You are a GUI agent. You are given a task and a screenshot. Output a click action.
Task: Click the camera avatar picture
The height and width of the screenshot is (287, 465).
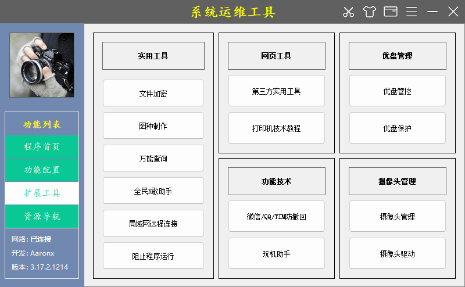click(42, 64)
